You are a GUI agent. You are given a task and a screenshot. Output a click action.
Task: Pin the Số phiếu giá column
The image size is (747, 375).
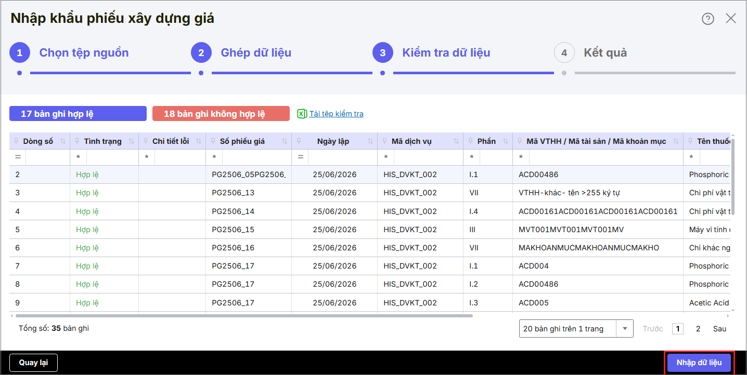coord(213,141)
